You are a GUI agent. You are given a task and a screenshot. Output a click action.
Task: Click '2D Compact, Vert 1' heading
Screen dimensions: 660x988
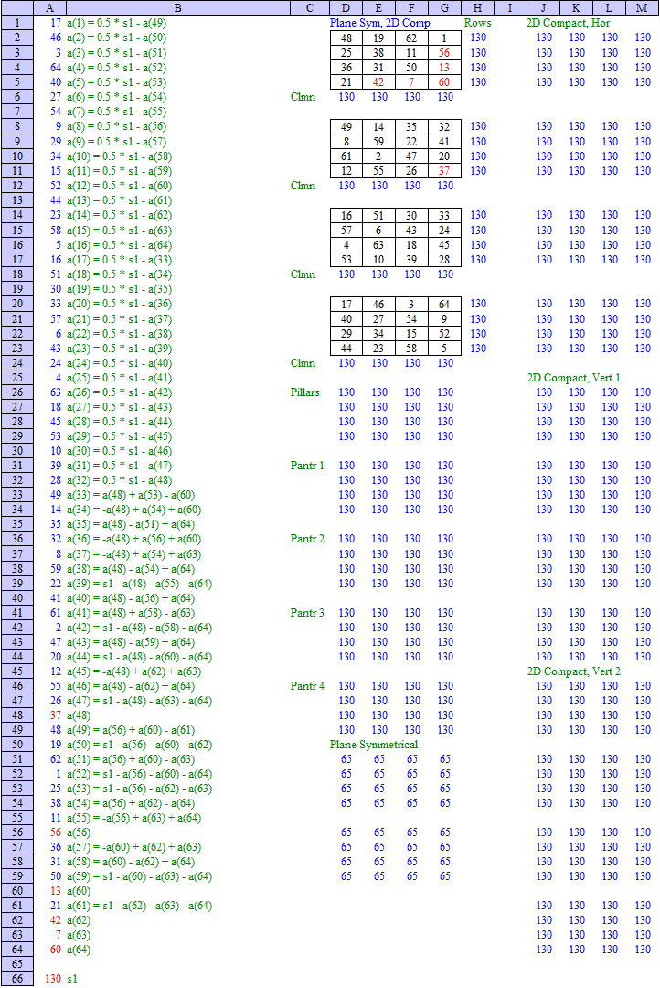[x=574, y=378]
